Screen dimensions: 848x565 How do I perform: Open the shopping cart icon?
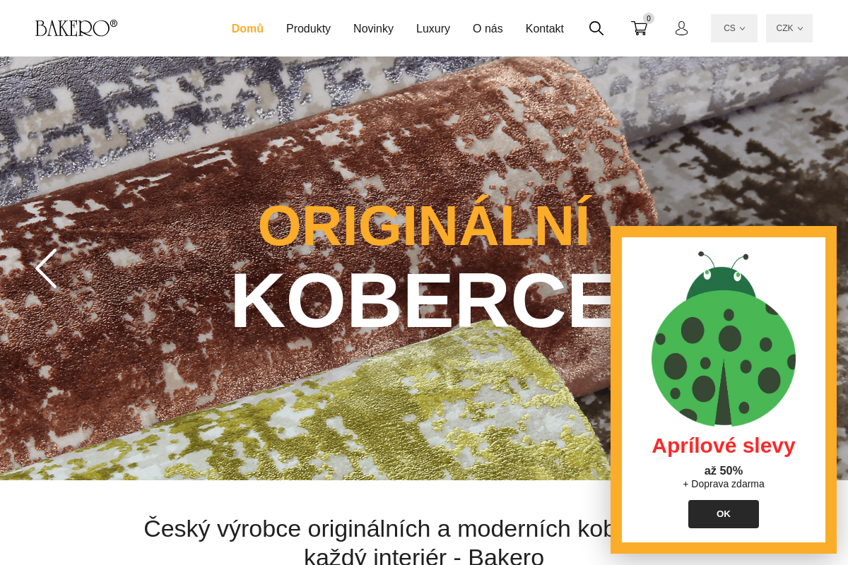tap(639, 28)
